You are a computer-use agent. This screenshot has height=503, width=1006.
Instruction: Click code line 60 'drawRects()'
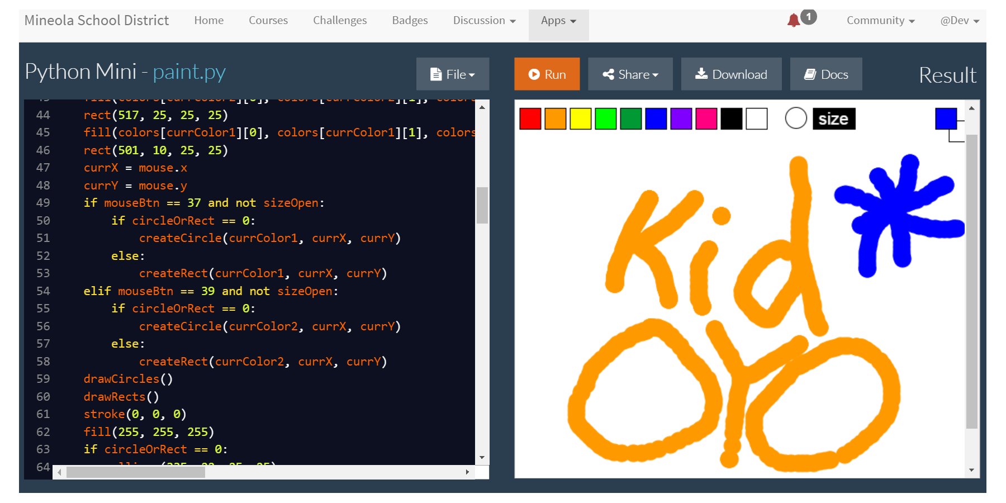pos(121,397)
